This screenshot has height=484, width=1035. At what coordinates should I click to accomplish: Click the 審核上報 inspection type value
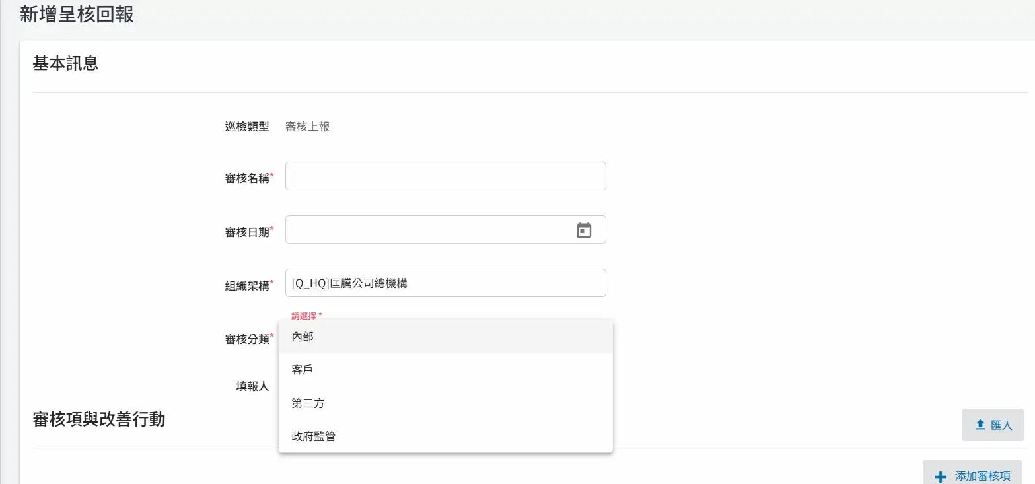(x=307, y=127)
